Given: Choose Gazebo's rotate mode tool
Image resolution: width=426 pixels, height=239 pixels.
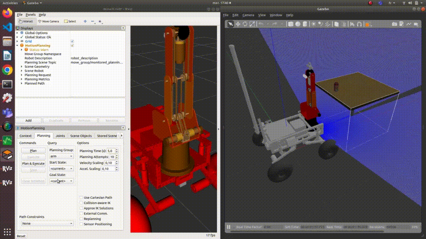Looking at the screenshot, I should tap(245, 24).
